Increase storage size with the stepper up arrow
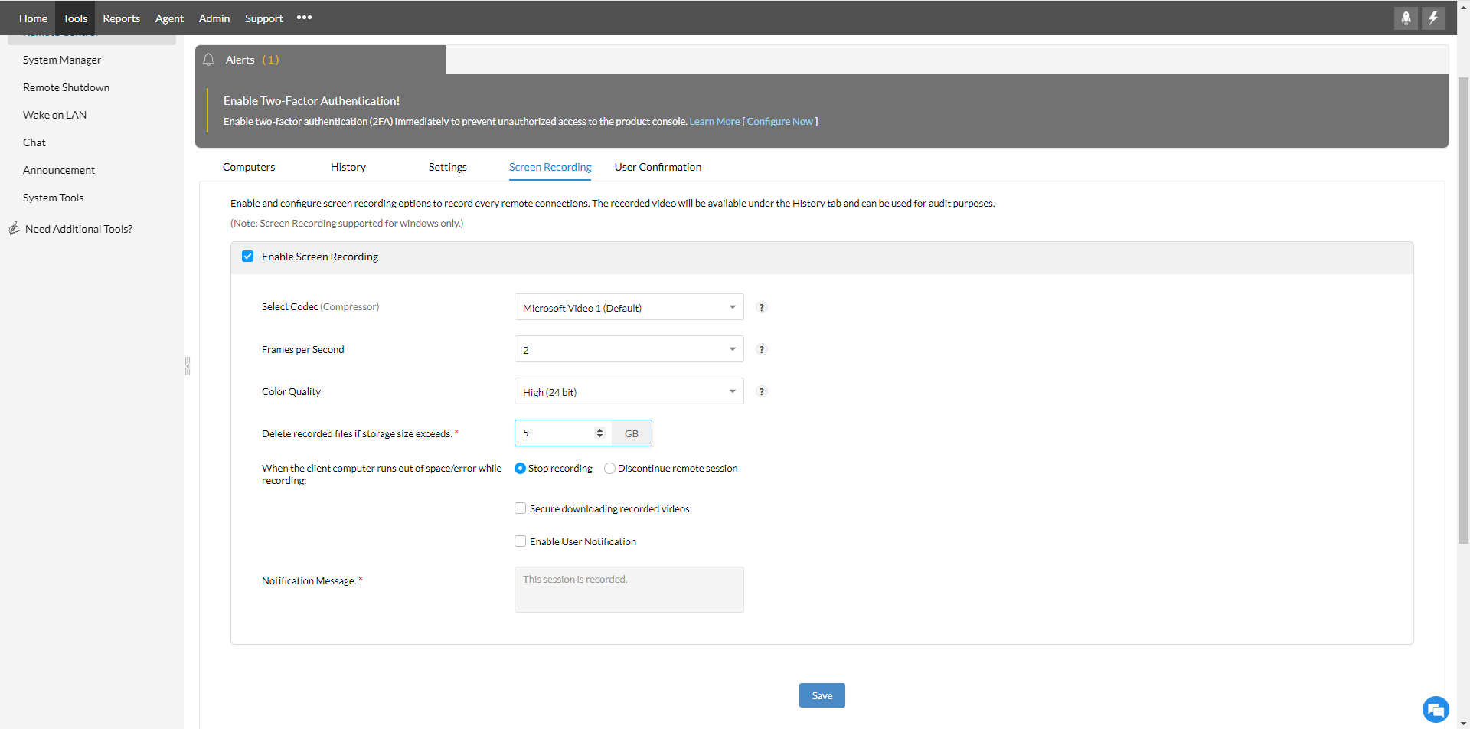This screenshot has width=1470, height=729. pyautogui.click(x=600, y=429)
